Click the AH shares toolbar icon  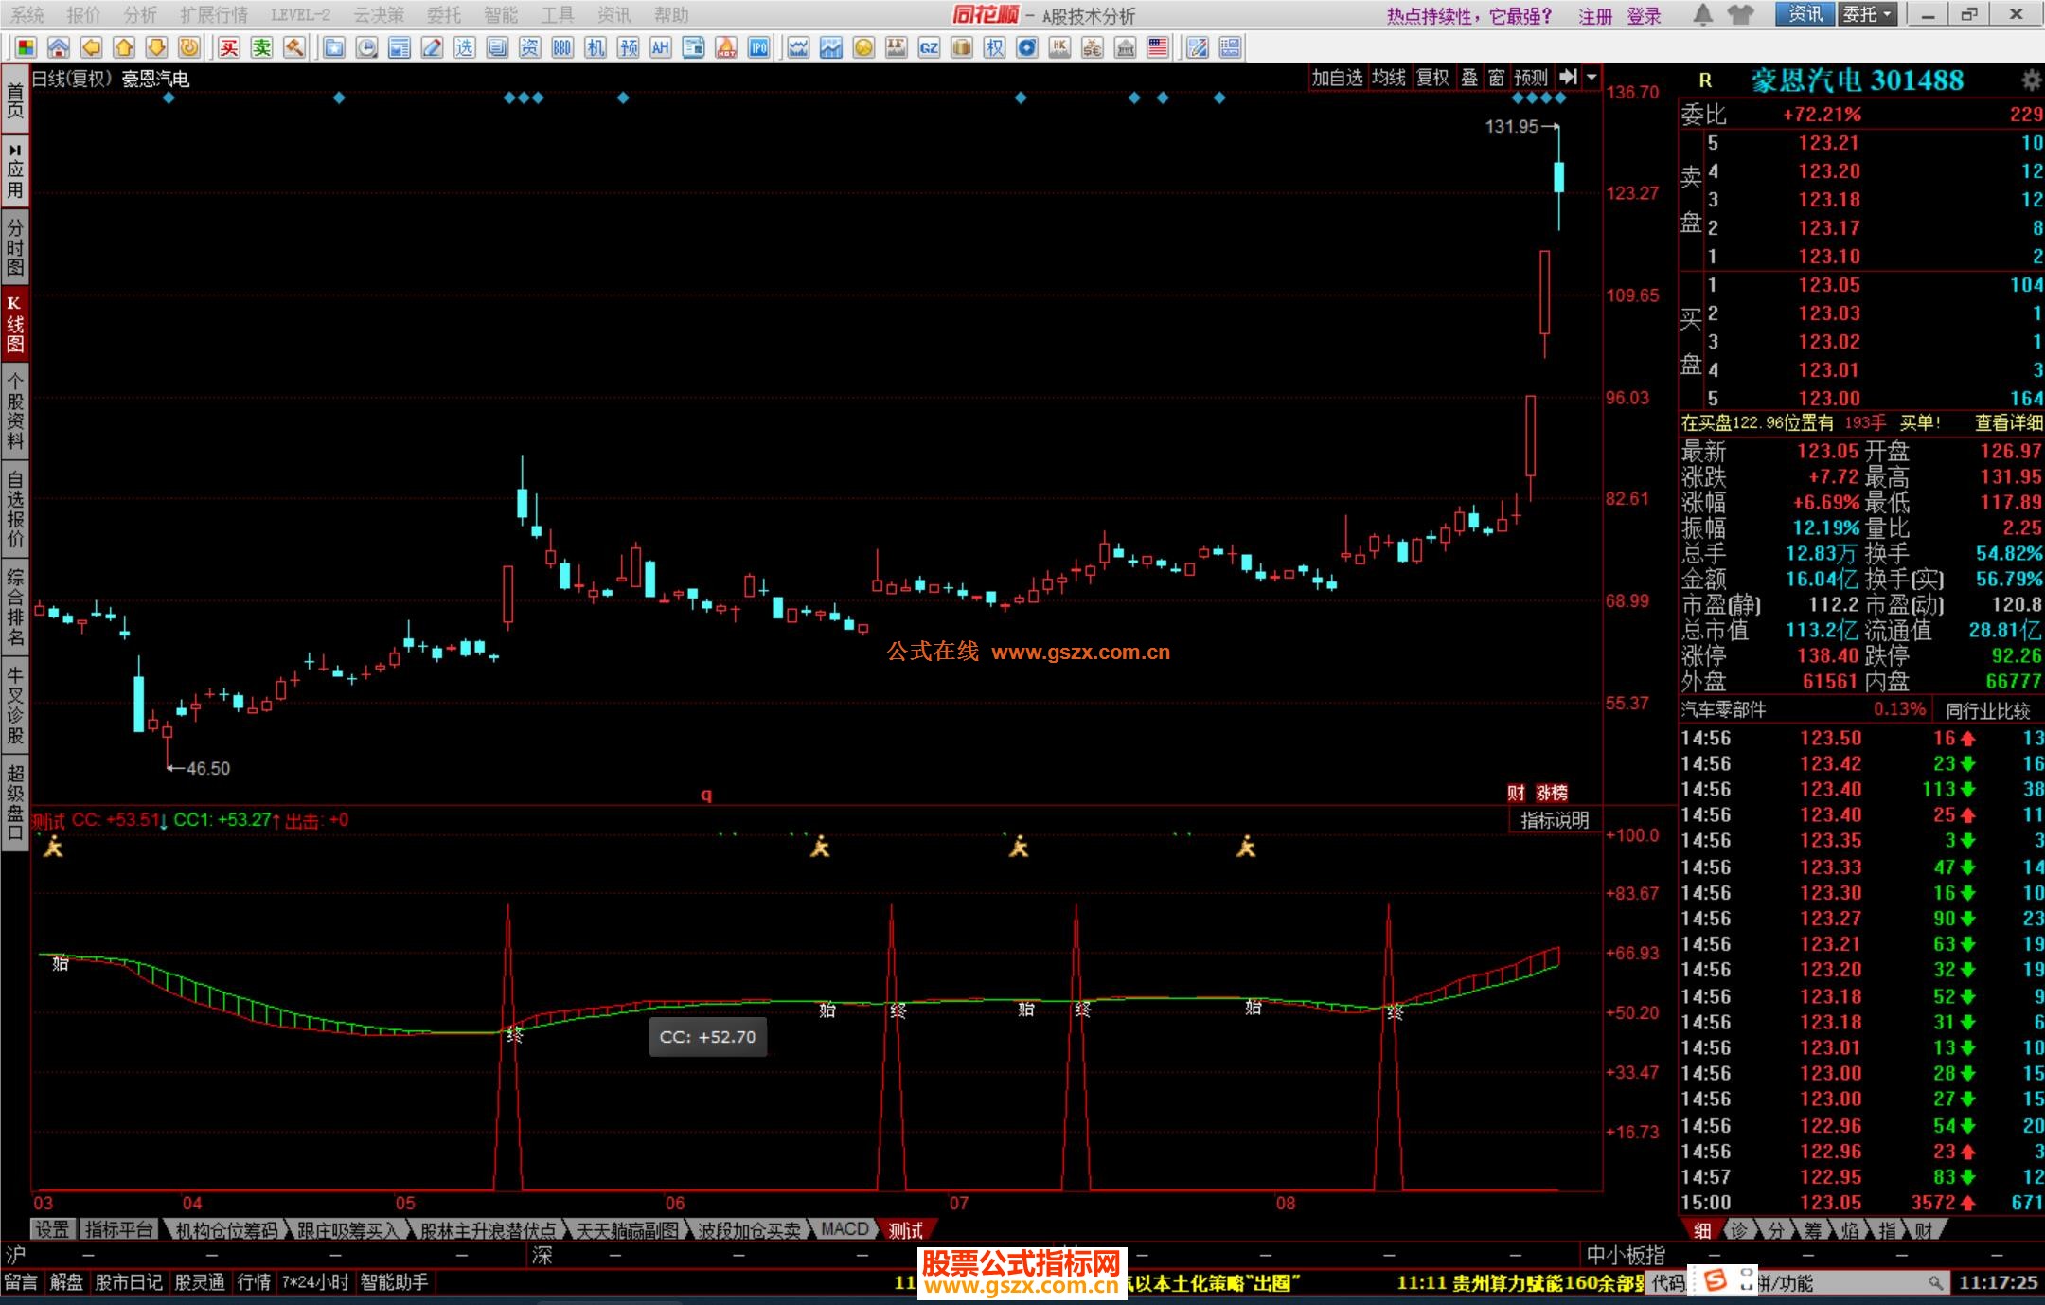pos(660,48)
